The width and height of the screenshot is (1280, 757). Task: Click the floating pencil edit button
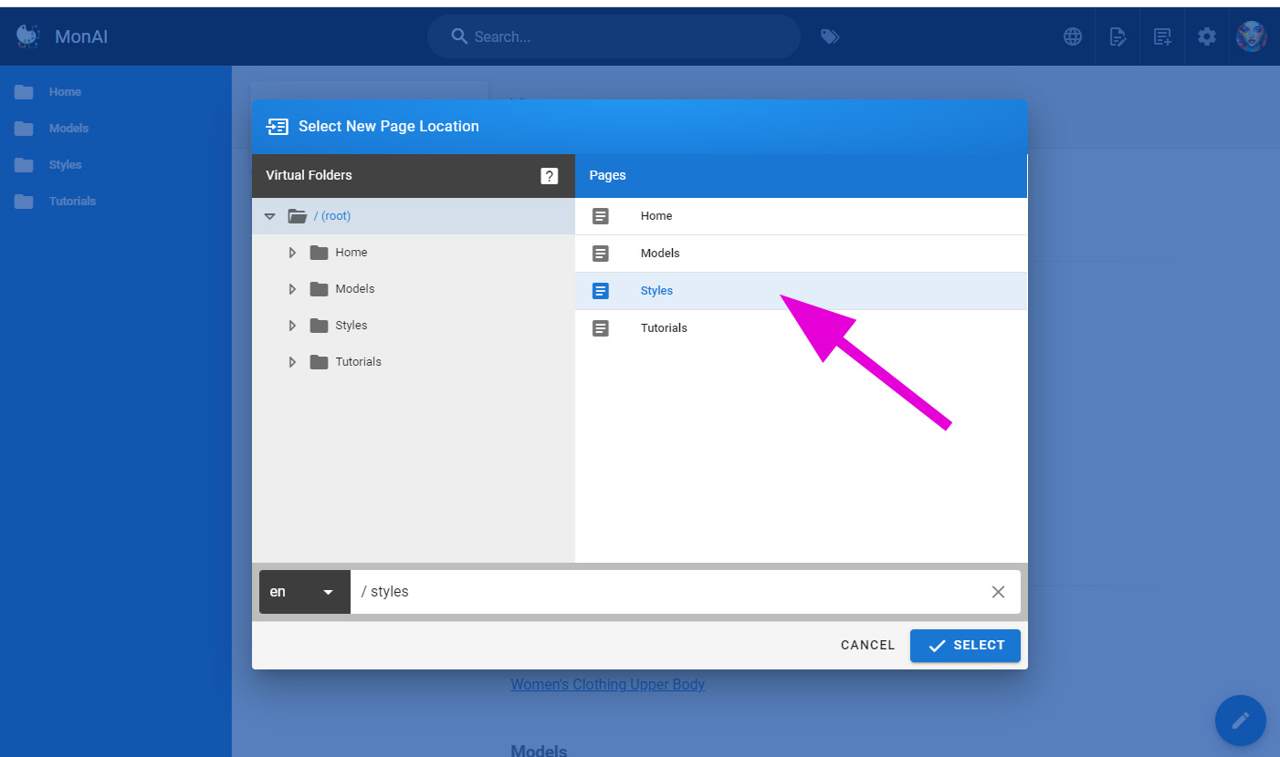pos(1240,721)
